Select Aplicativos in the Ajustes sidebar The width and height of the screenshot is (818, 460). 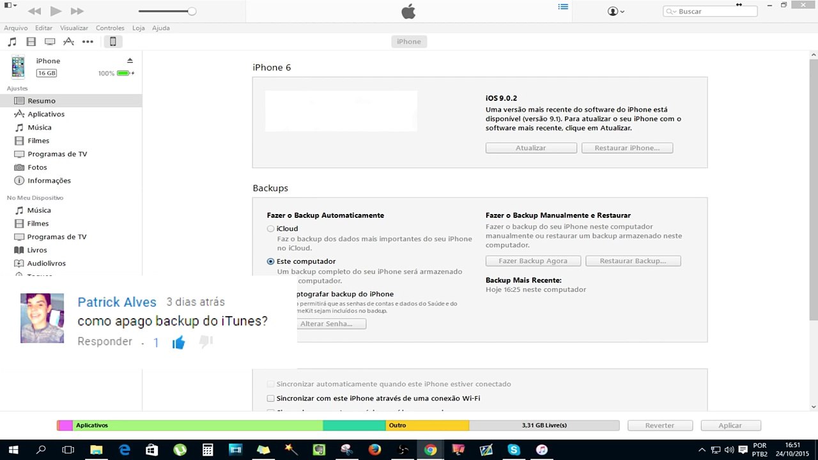tap(71, 114)
